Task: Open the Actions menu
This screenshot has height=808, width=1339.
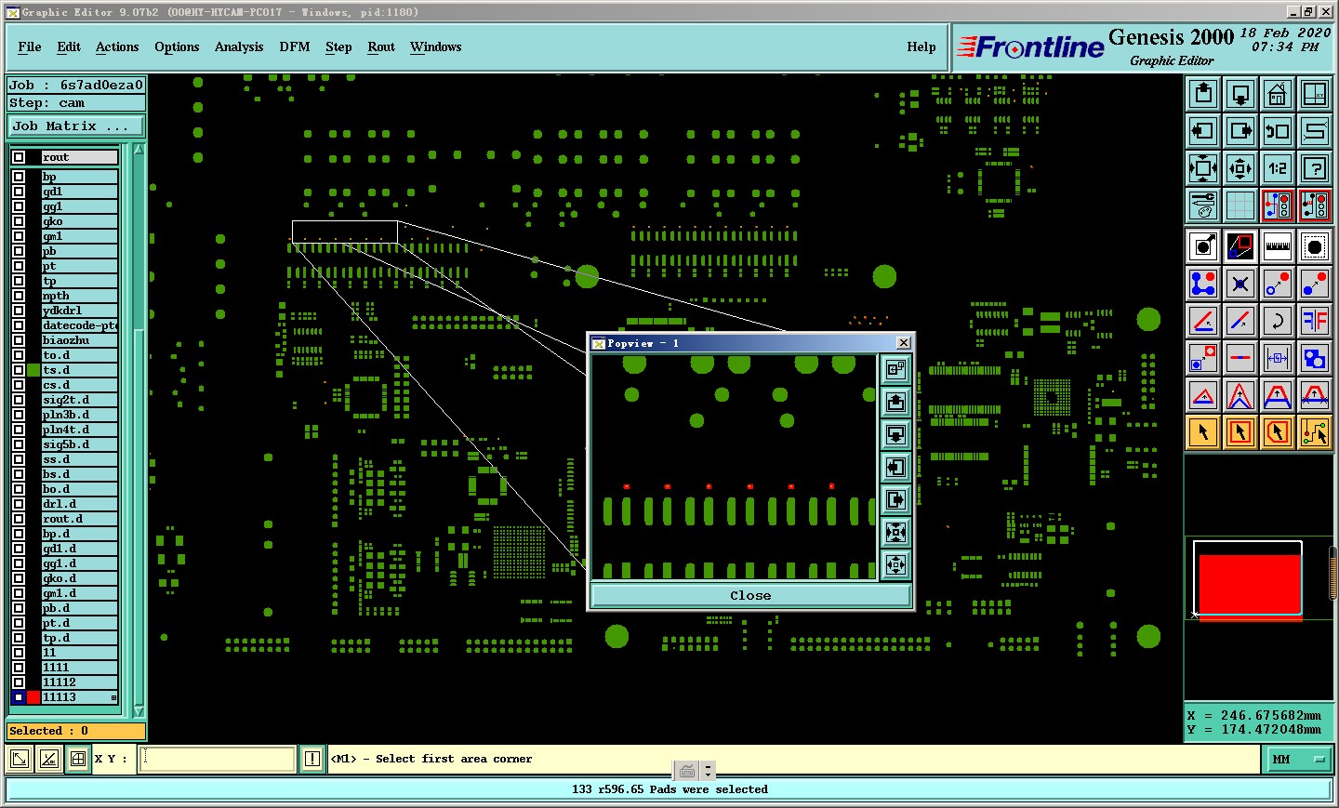Action: (117, 46)
